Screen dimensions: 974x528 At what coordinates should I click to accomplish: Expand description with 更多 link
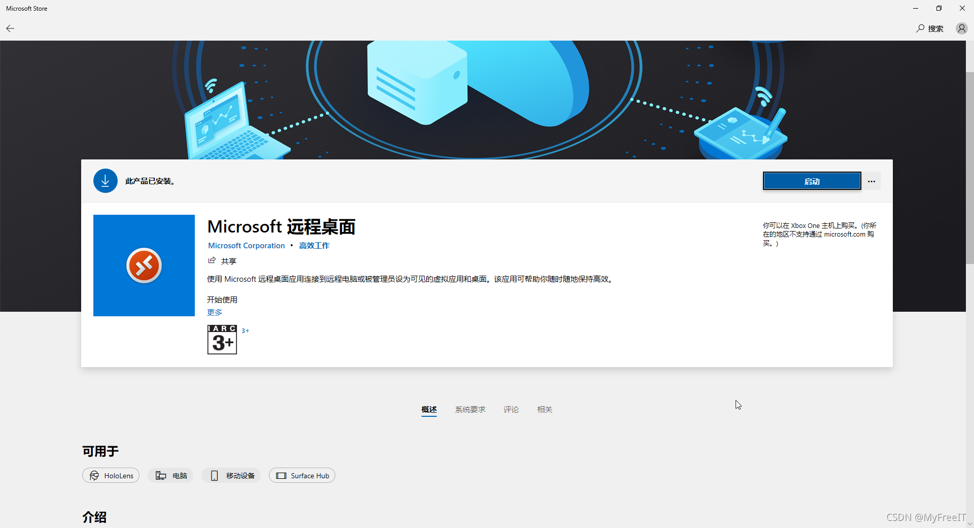point(215,313)
